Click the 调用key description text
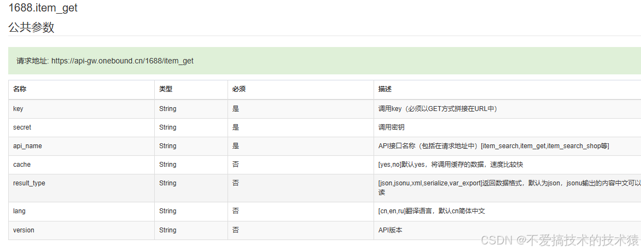This screenshot has width=641, height=251. pyautogui.click(x=438, y=109)
